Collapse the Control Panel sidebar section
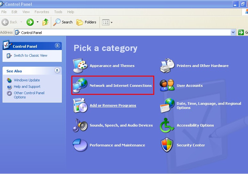Image resolution: width=248 pixels, height=174 pixels. [x=57, y=46]
